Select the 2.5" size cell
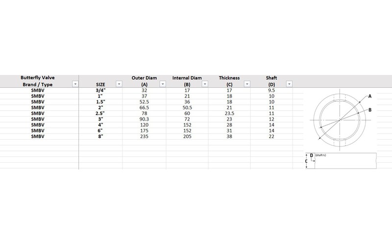The width and height of the screenshot is (392, 245). 100,114
